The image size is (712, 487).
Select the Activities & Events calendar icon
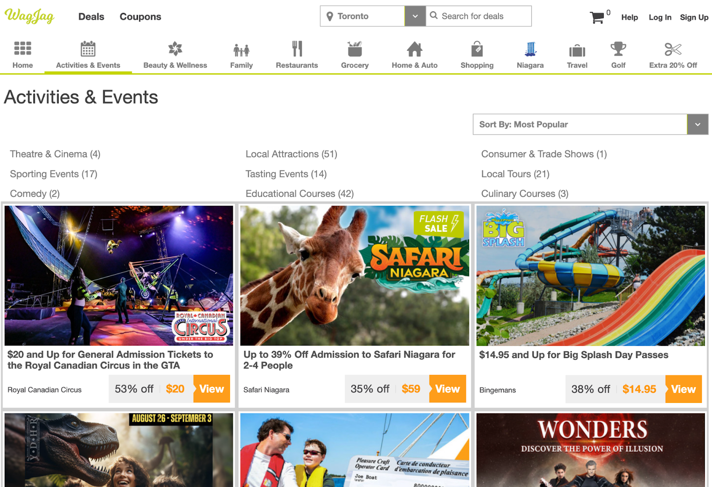(x=88, y=48)
